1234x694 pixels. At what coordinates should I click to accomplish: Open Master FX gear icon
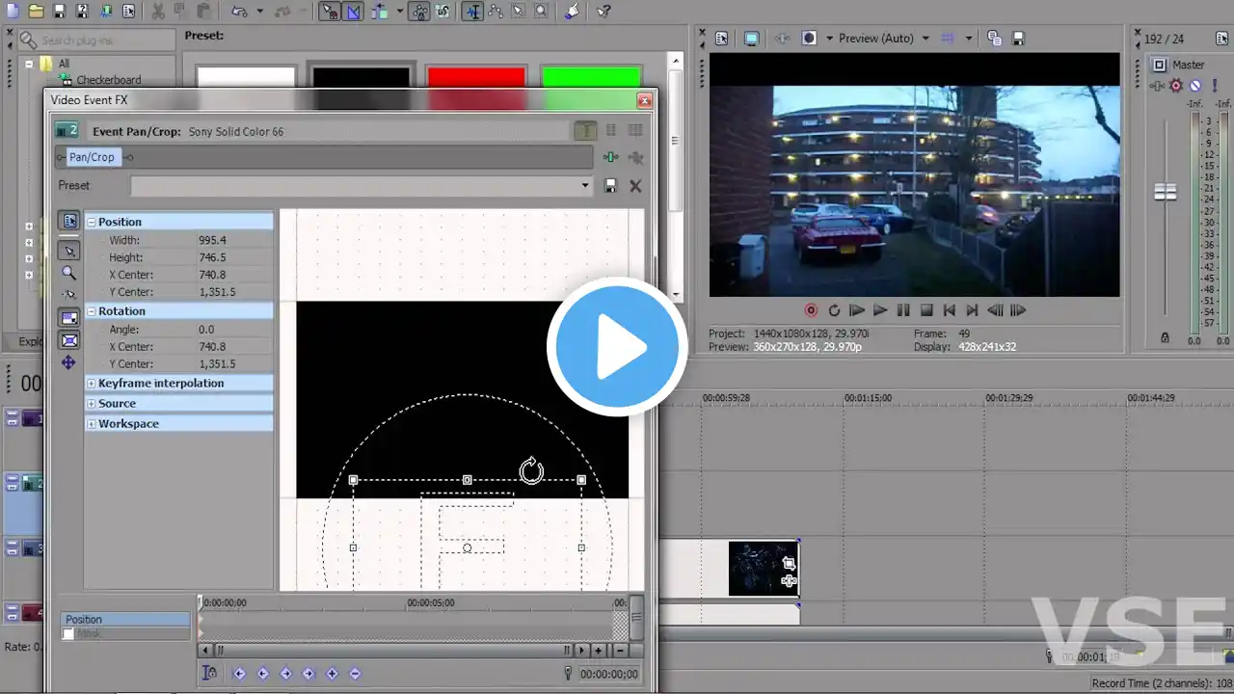(1175, 86)
